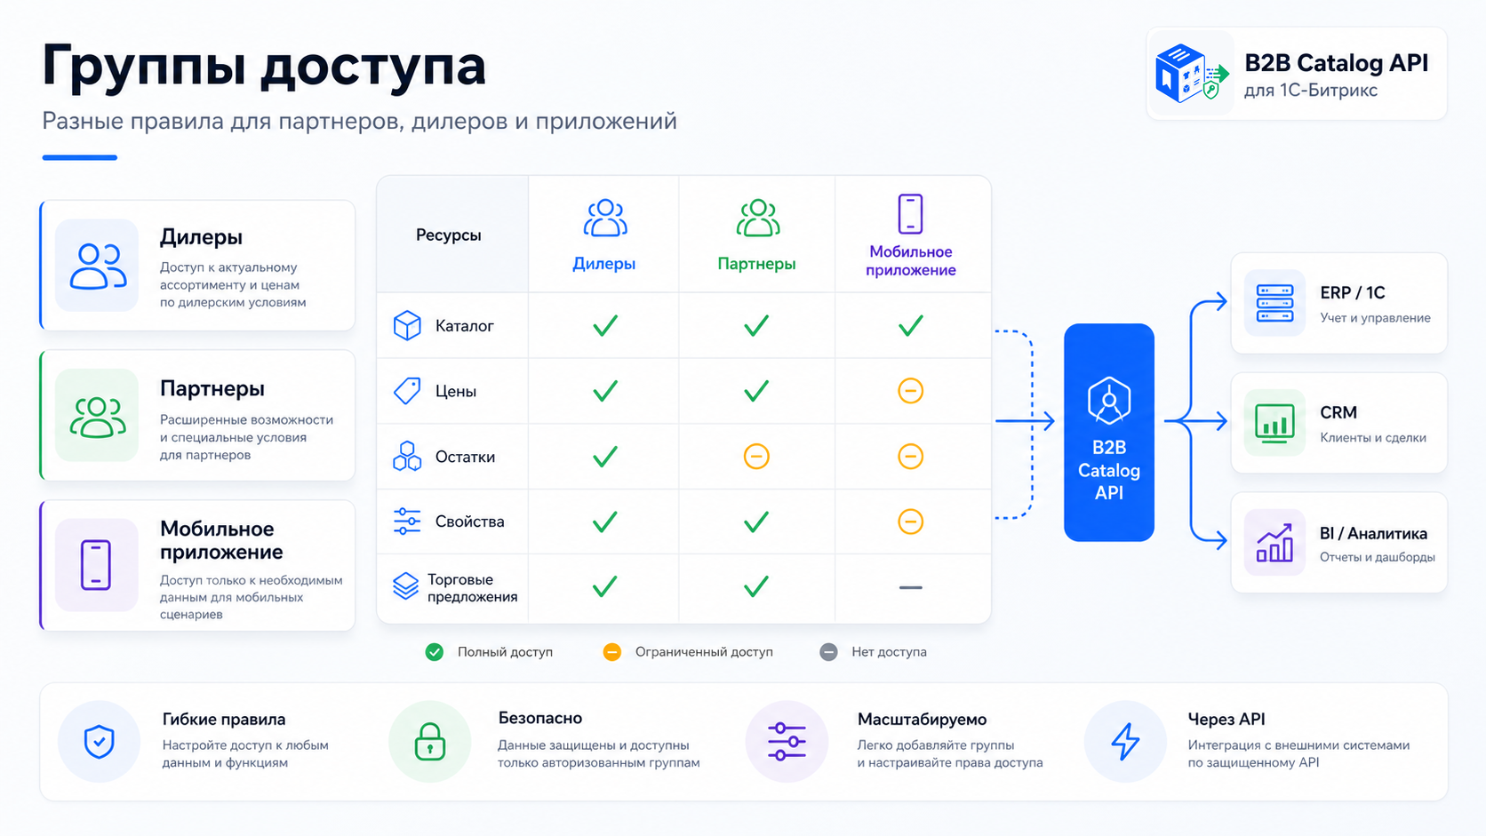The image size is (1486, 836).
Task: Click the CRM chart icon
Action: (1274, 423)
